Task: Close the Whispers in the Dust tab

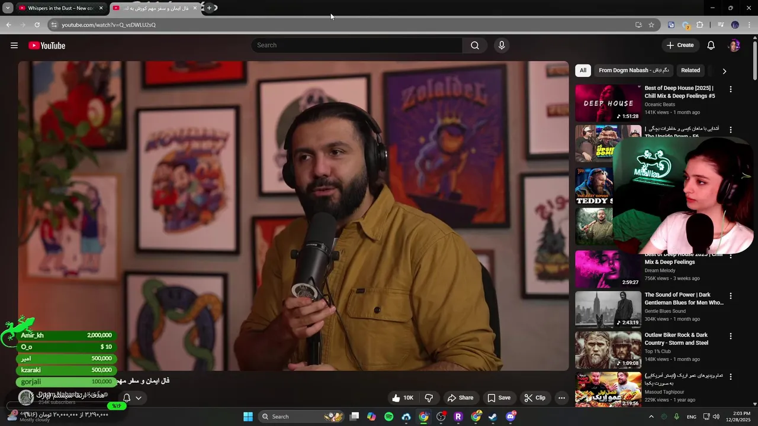Action: pos(101,8)
